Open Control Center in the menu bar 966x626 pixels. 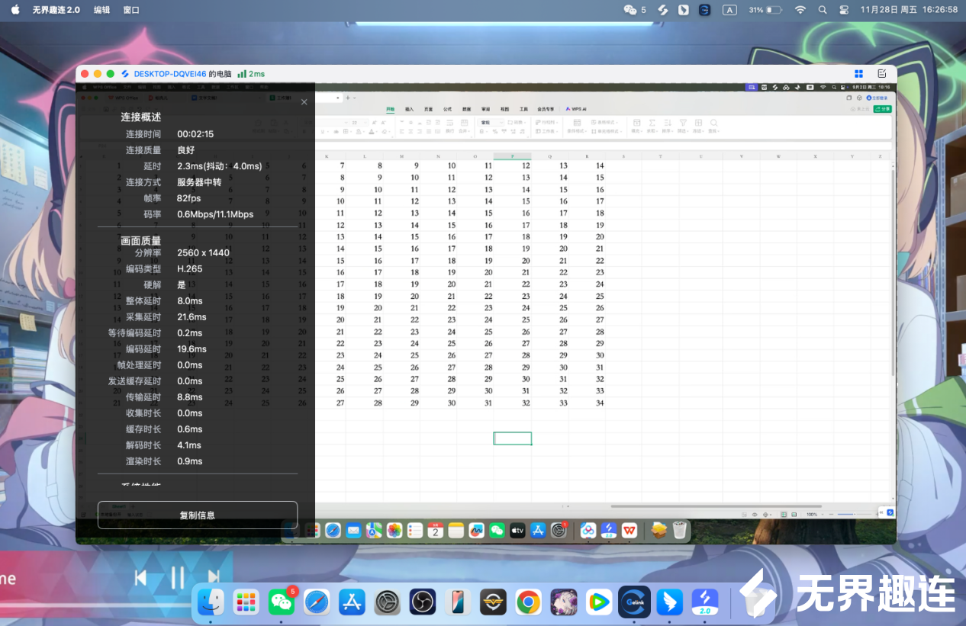coord(844,10)
